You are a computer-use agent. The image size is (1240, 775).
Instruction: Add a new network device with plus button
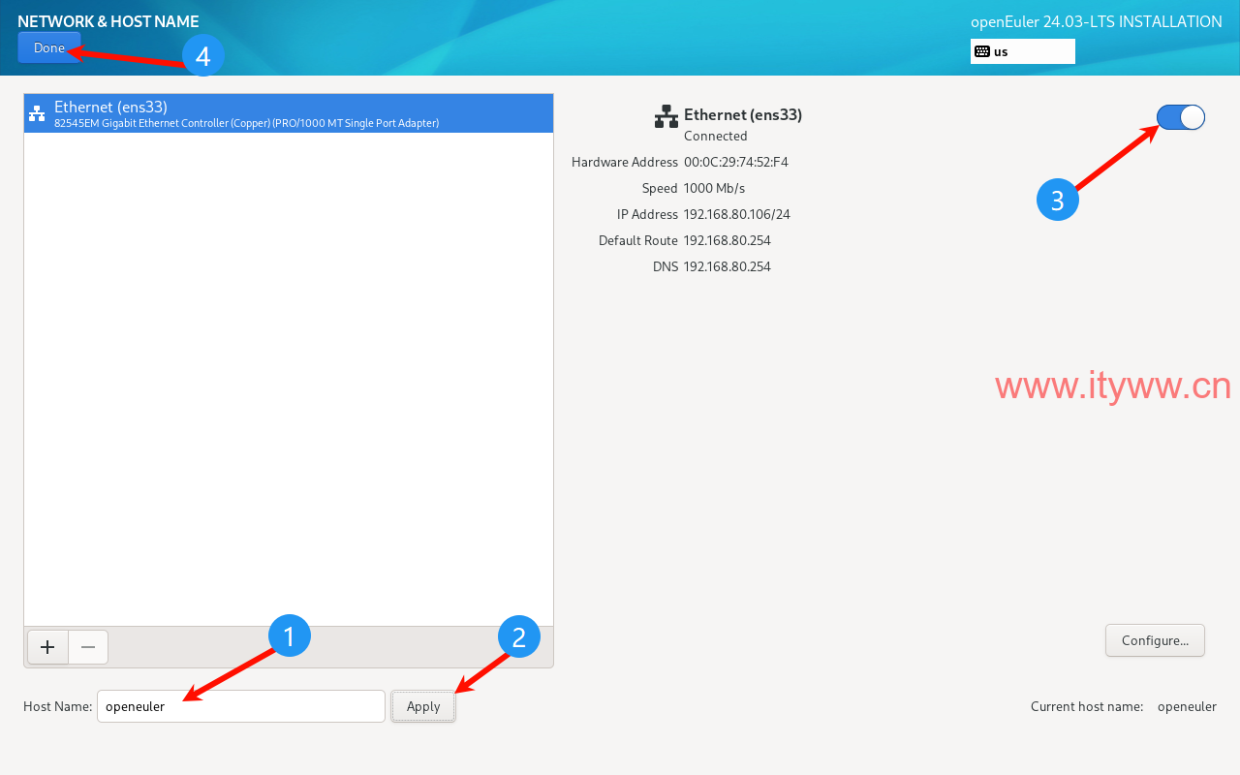click(47, 647)
